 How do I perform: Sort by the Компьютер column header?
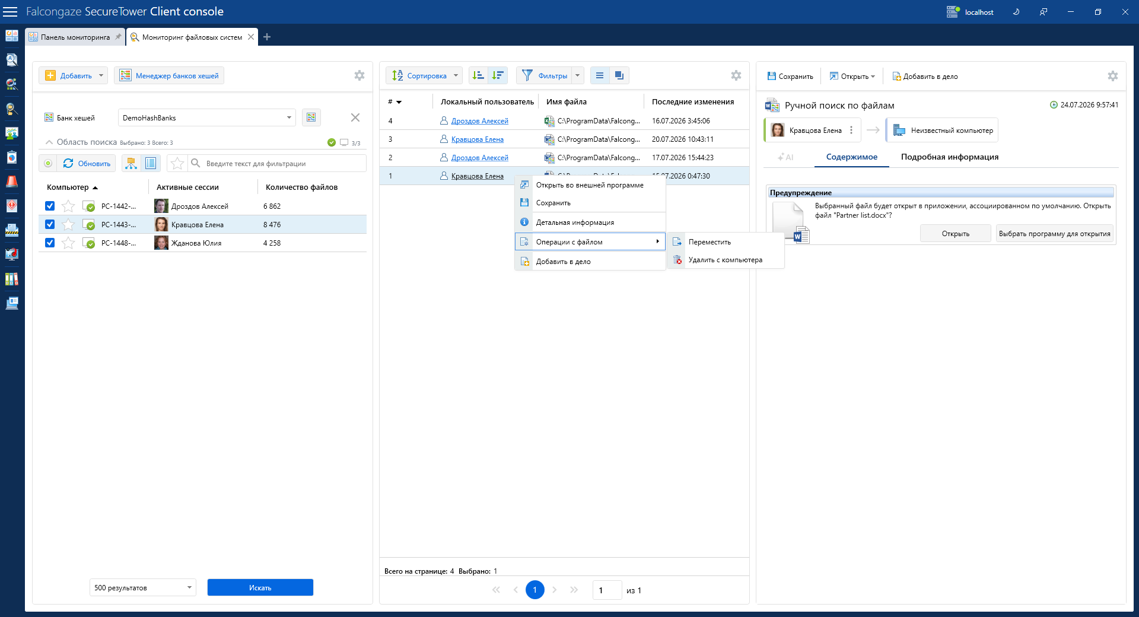click(72, 187)
